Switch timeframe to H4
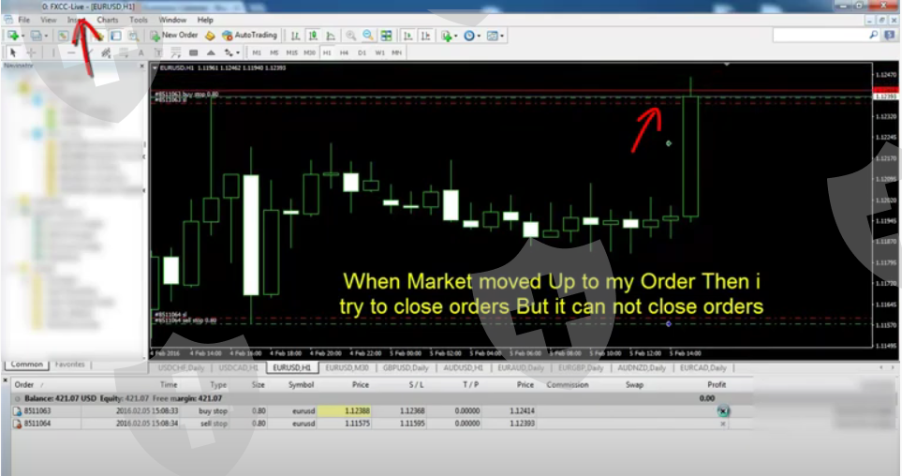The width and height of the screenshot is (902, 476). (x=344, y=52)
